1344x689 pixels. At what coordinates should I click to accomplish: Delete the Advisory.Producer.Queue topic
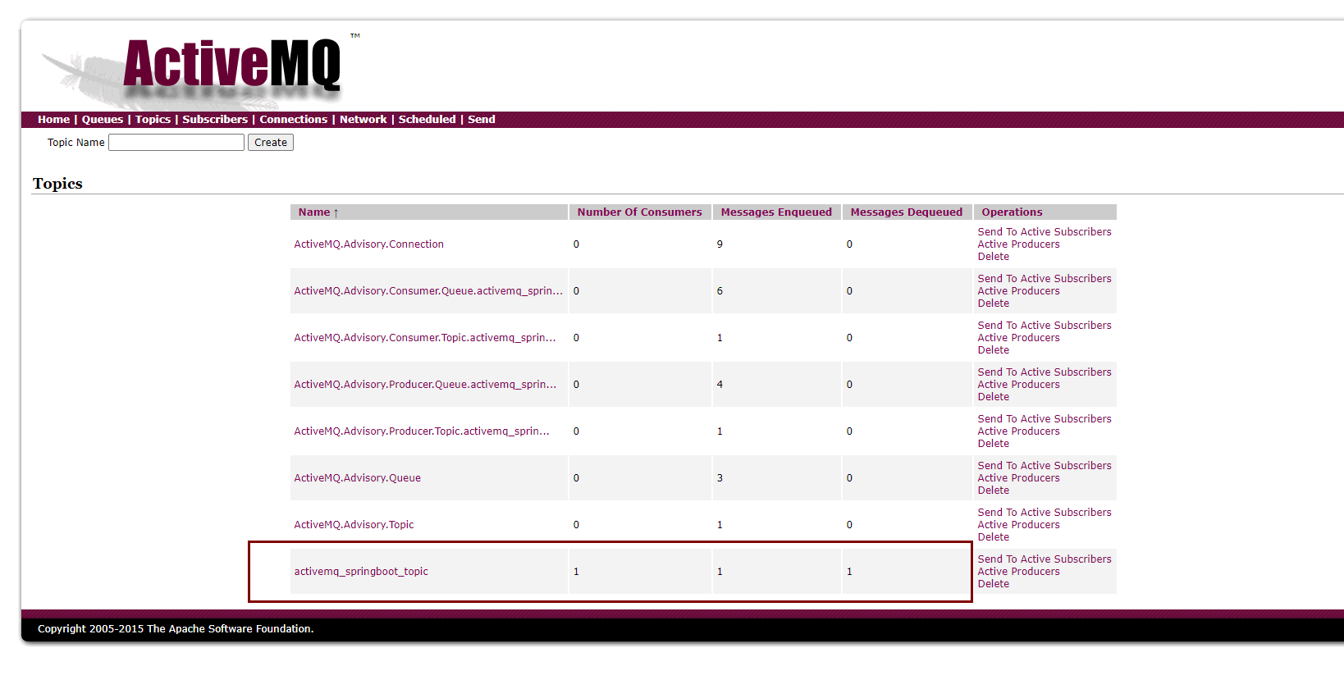pyautogui.click(x=993, y=397)
